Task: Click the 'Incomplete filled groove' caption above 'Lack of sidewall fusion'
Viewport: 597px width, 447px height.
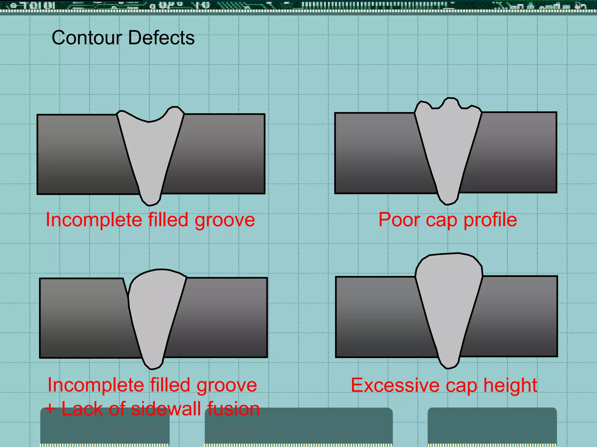Action: (x=152, y=386)
